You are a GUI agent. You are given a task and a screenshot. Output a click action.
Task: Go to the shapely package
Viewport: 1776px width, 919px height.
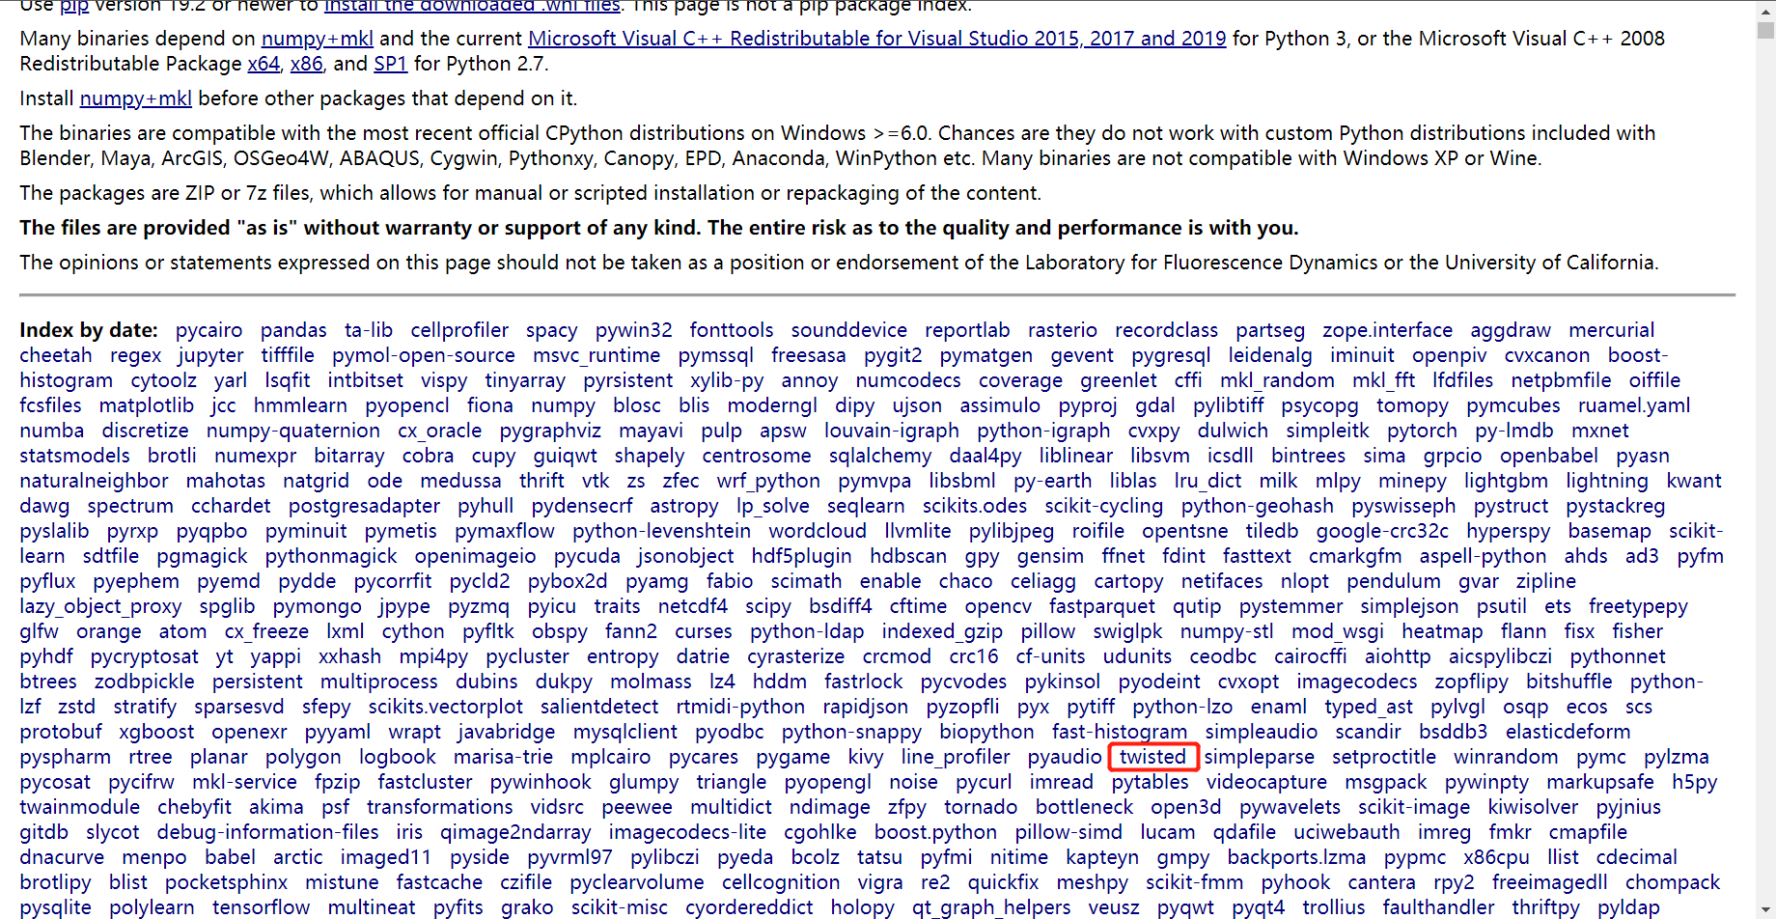(650, 456)
